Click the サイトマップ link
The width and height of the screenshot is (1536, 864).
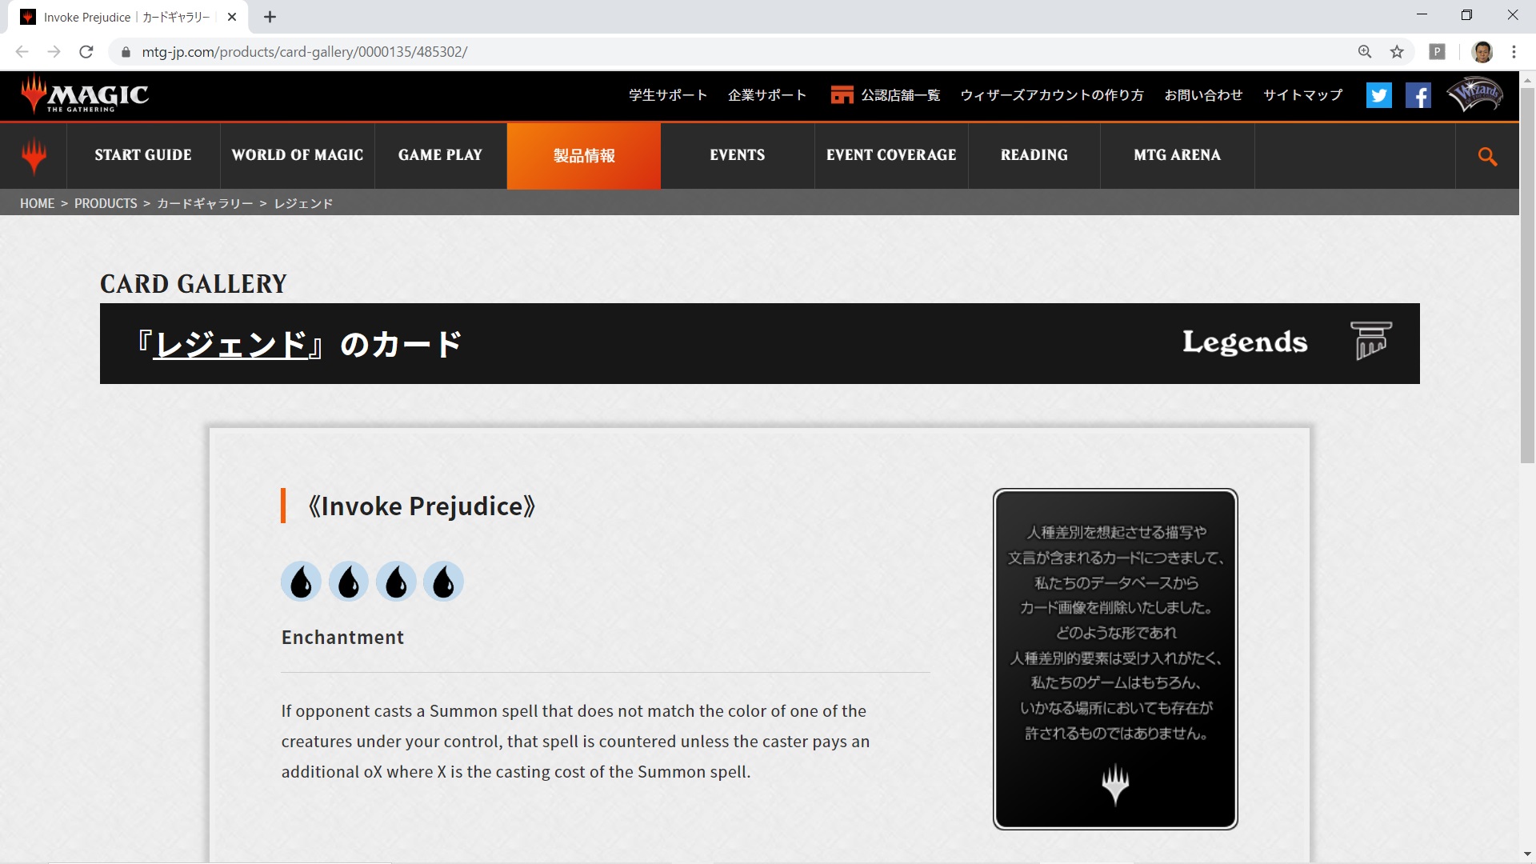tap(1303, 95)
